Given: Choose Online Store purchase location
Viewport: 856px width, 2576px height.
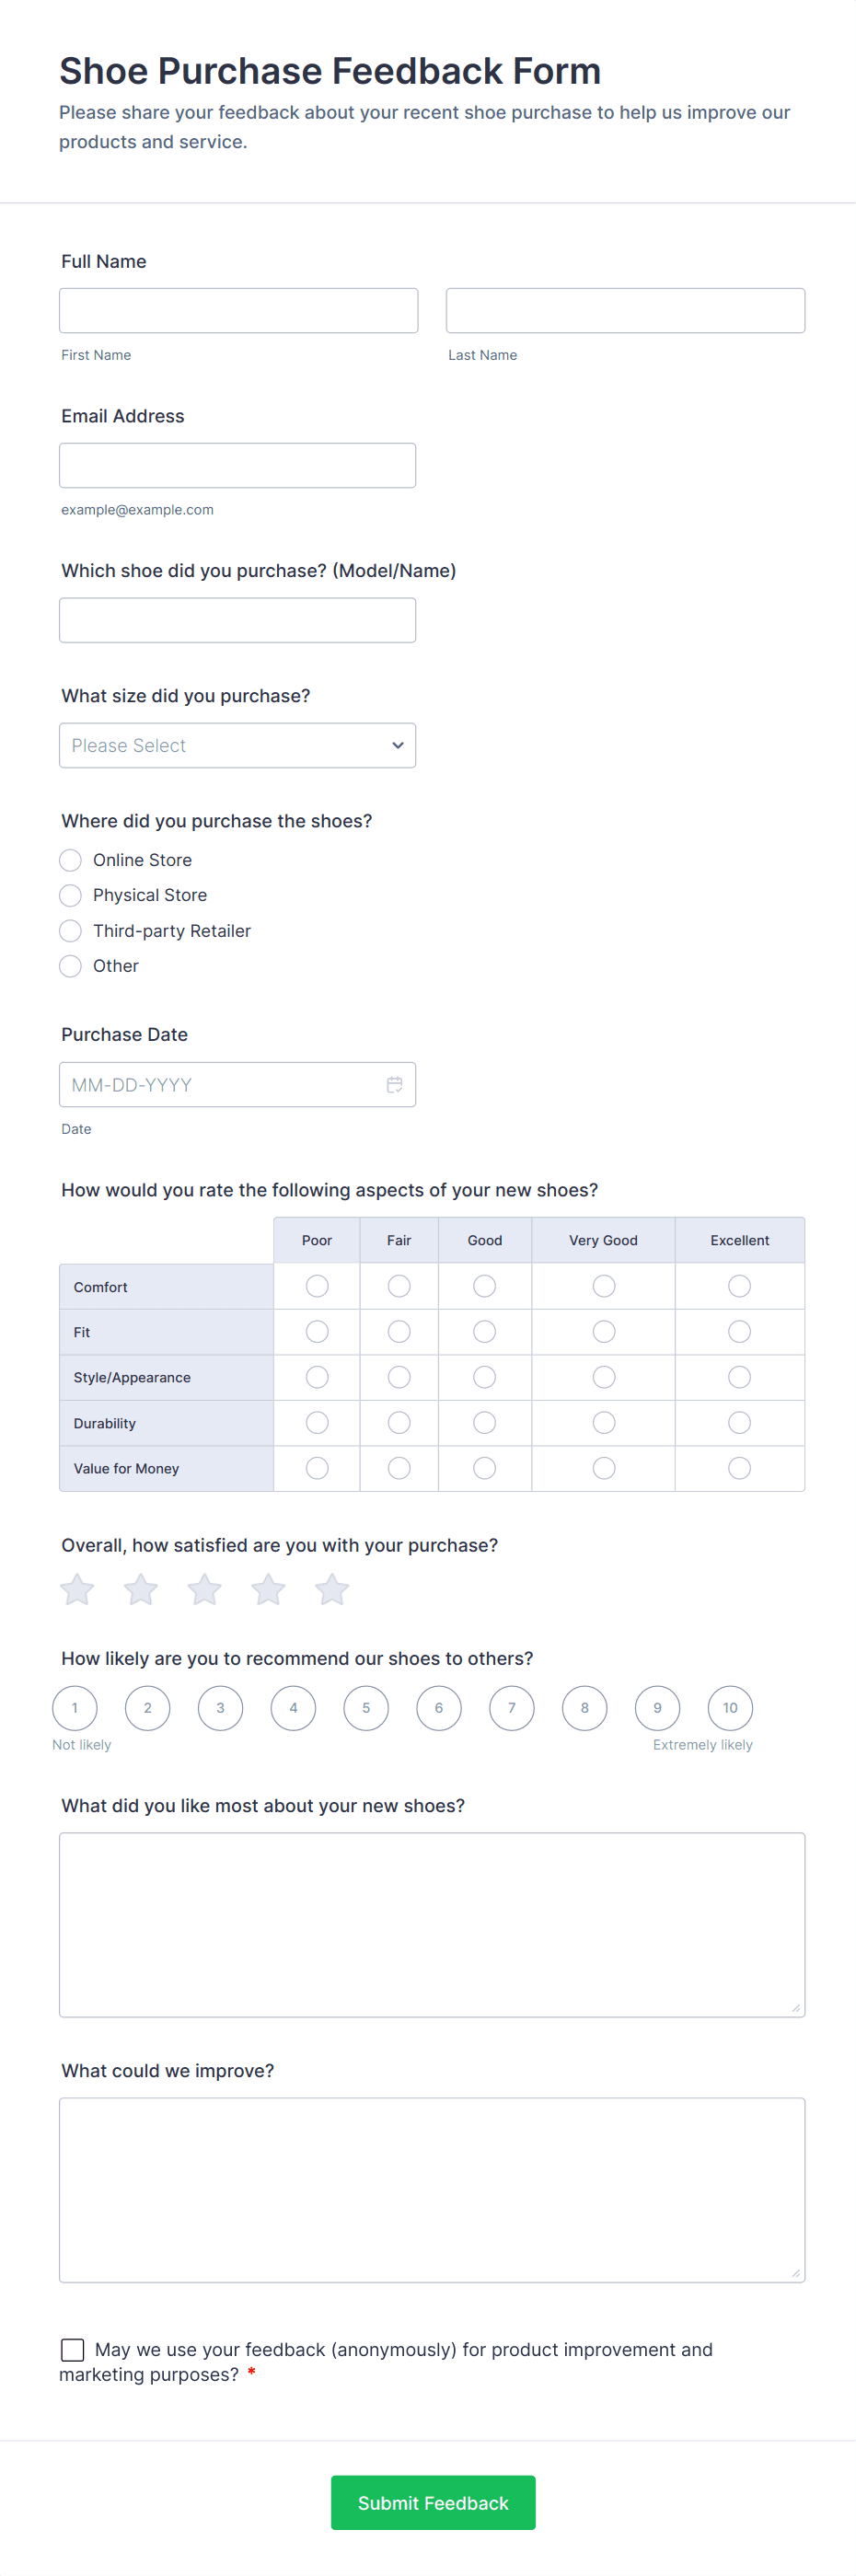Looking at the screenshot, I should coord(71,860).
